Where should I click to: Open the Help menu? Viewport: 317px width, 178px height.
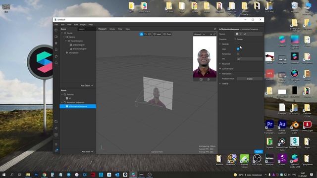(x=91, y=25)
